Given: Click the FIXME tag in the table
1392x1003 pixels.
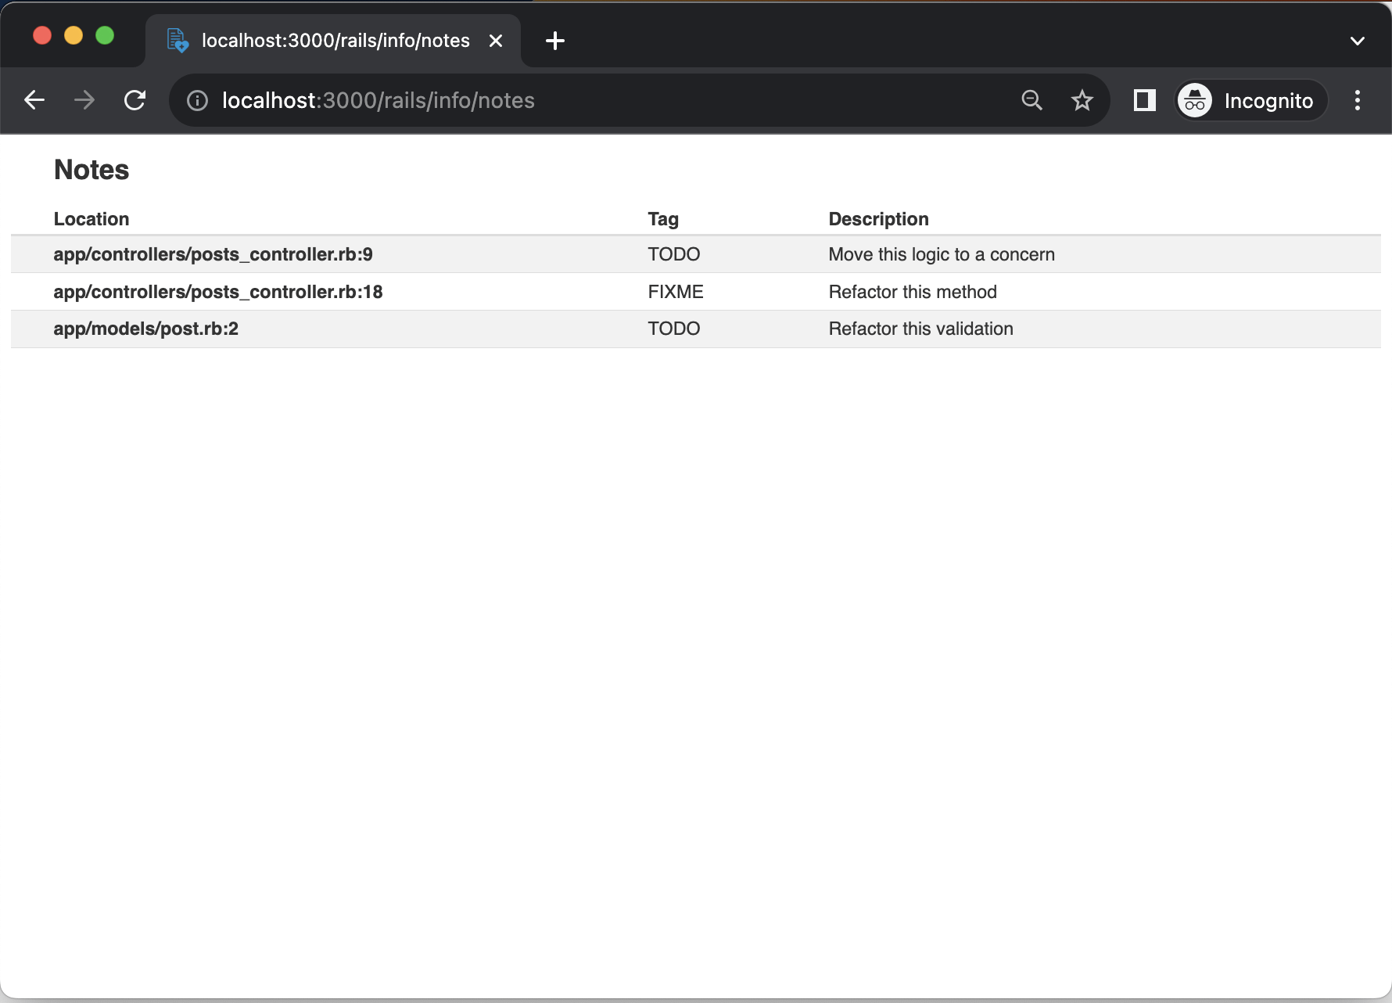Looking at the screenshot, I should point(676,291).
